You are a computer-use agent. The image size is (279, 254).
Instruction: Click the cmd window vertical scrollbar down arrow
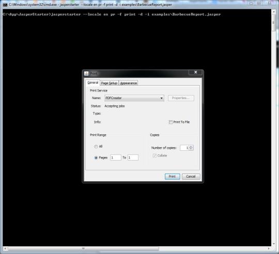274,244
